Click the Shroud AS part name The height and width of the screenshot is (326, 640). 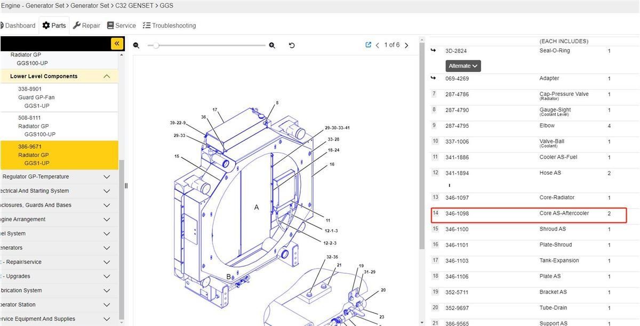click(553, 229)
